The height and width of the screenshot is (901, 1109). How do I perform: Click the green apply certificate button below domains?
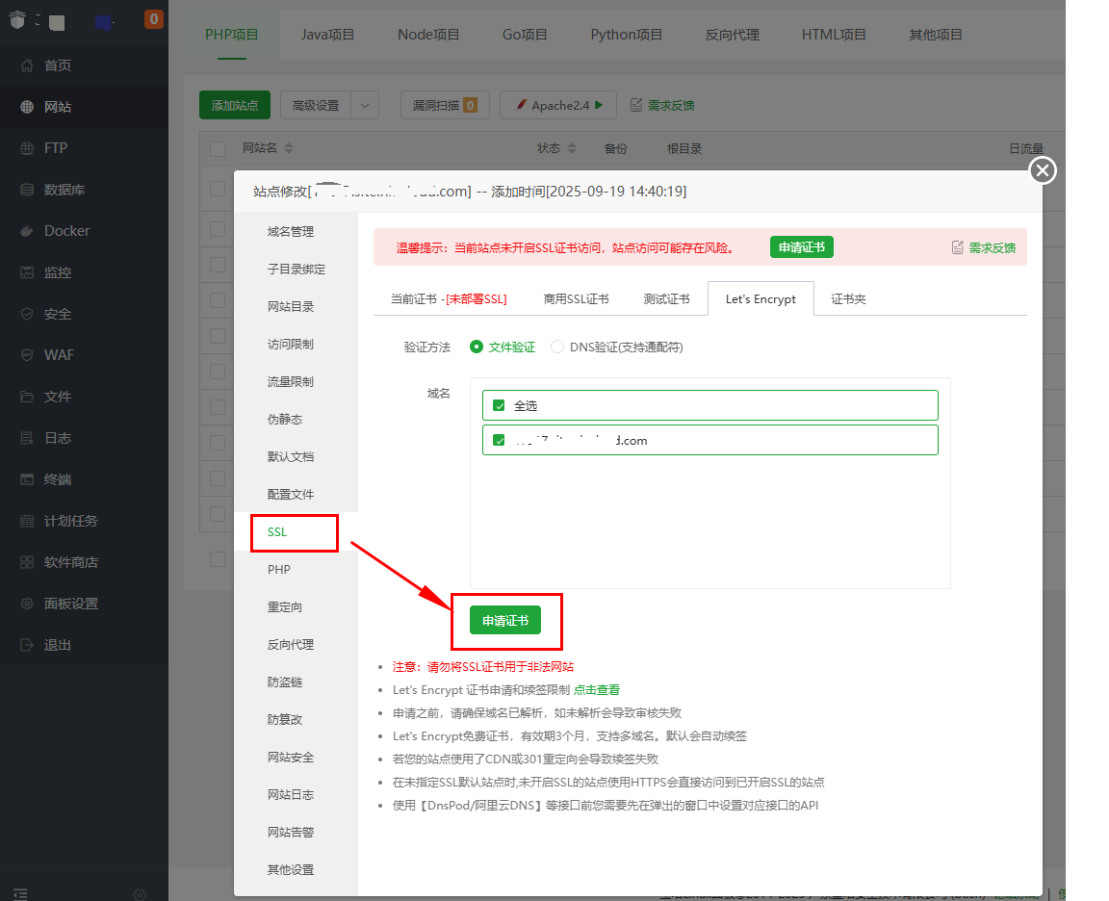[x=505, y=621]
